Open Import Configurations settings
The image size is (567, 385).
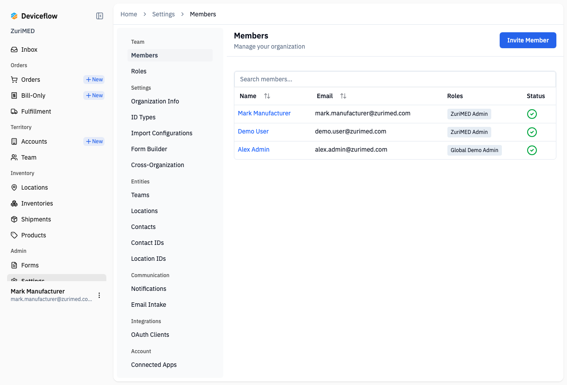tap(170, 133)
